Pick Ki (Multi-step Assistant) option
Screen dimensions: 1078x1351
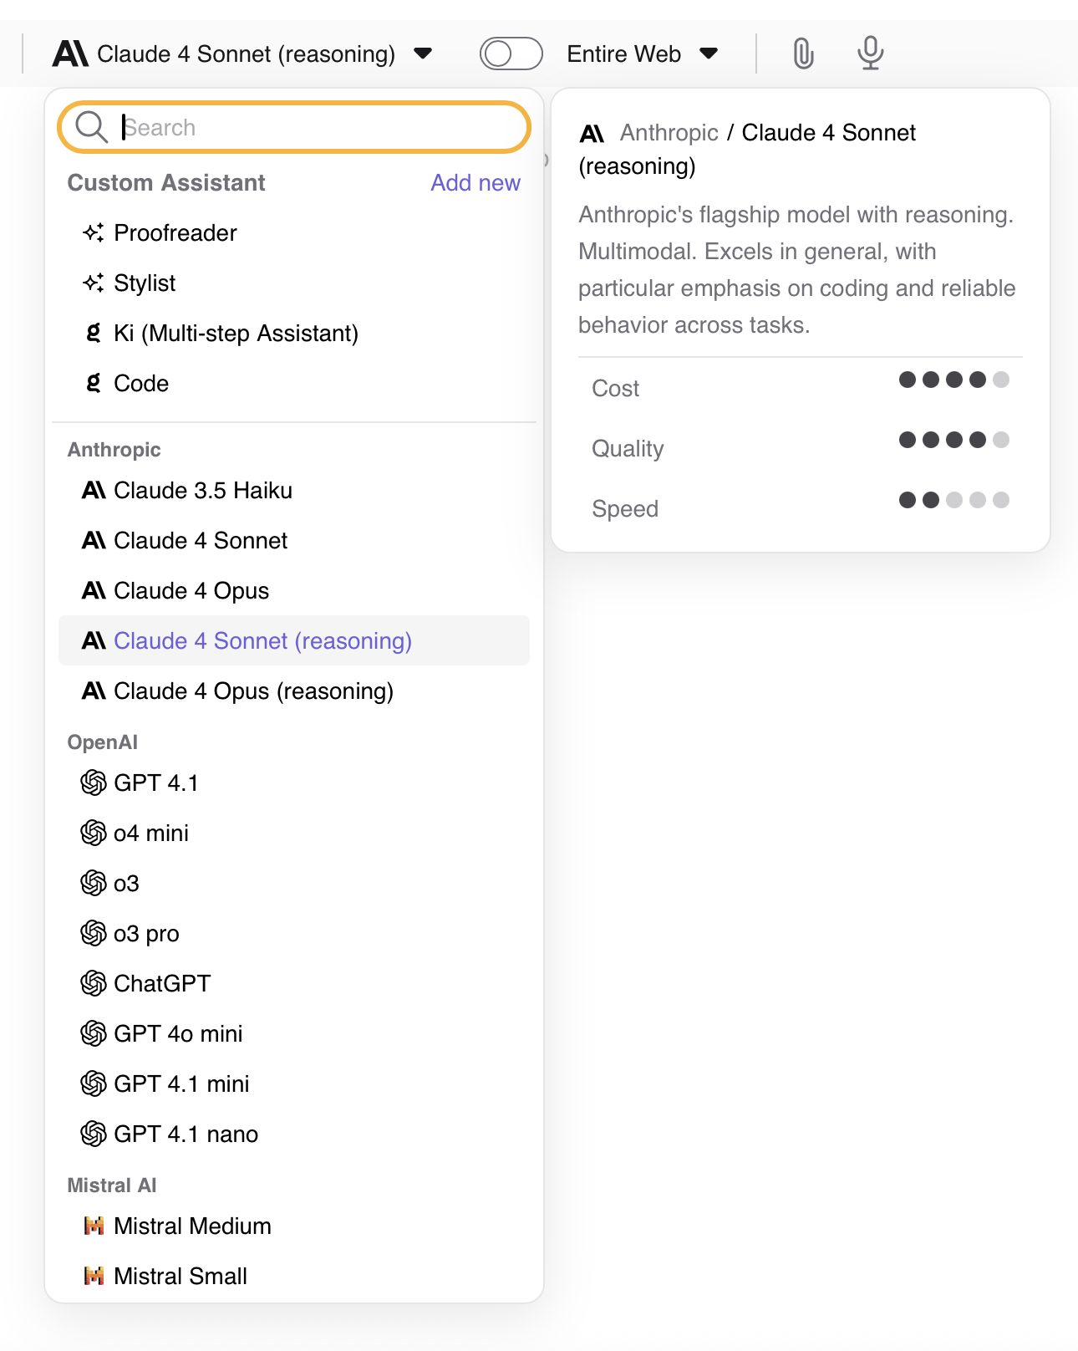[236, 334]
